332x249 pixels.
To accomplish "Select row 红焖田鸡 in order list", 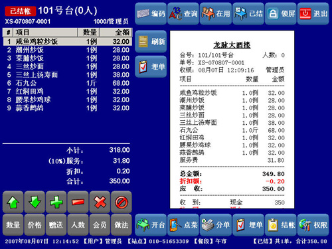I will 67,92.
